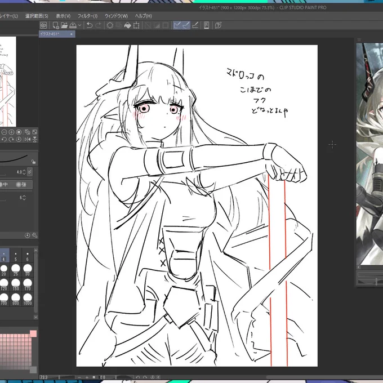Click brush size panel scroll-up arrow

(35, 251)
